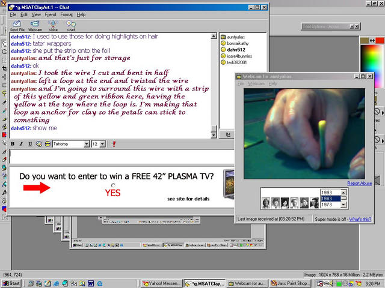
Task: Open the Webcam menu in webcam window
Action: pos(256,84)
